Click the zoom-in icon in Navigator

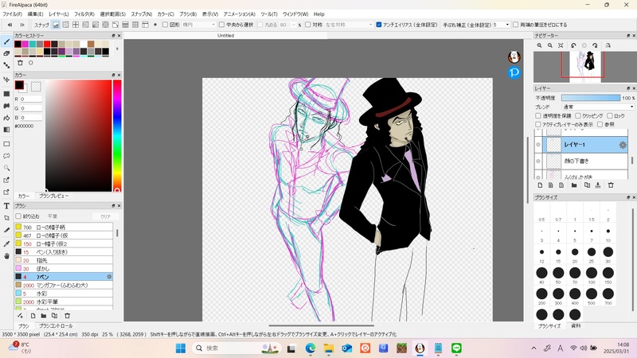pos(538,45)
